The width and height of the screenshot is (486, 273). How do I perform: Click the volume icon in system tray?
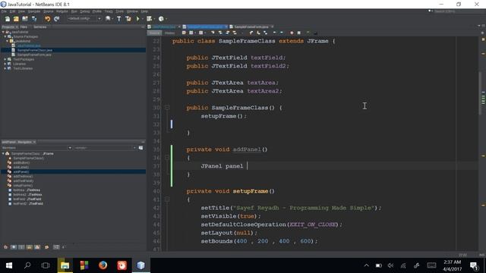pyautogui.click(x=390, y=265)
